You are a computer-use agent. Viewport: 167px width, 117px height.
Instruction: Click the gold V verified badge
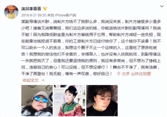(45, 9)
